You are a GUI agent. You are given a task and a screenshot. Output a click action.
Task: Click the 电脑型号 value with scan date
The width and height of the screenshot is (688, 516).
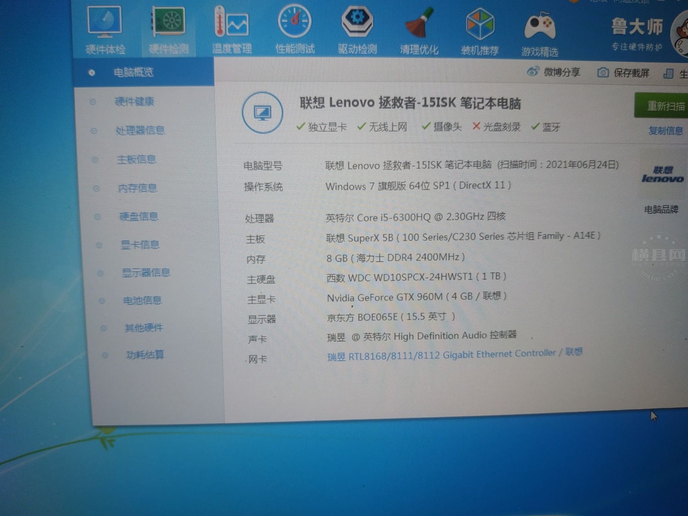(472, 165)
